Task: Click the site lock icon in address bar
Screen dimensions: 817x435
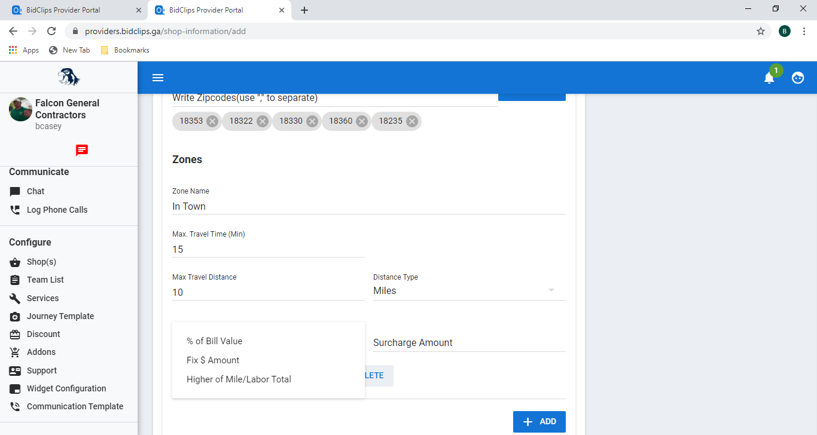Action: 75,31
